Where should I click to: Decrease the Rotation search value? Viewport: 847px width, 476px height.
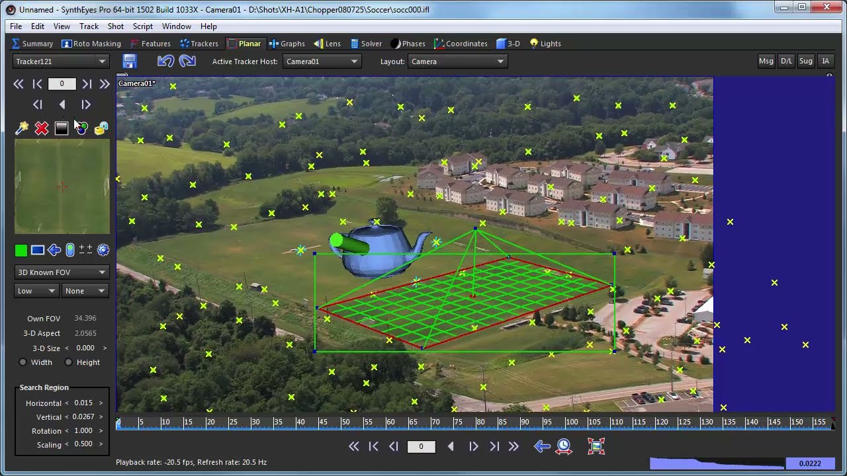pos(67,430)
